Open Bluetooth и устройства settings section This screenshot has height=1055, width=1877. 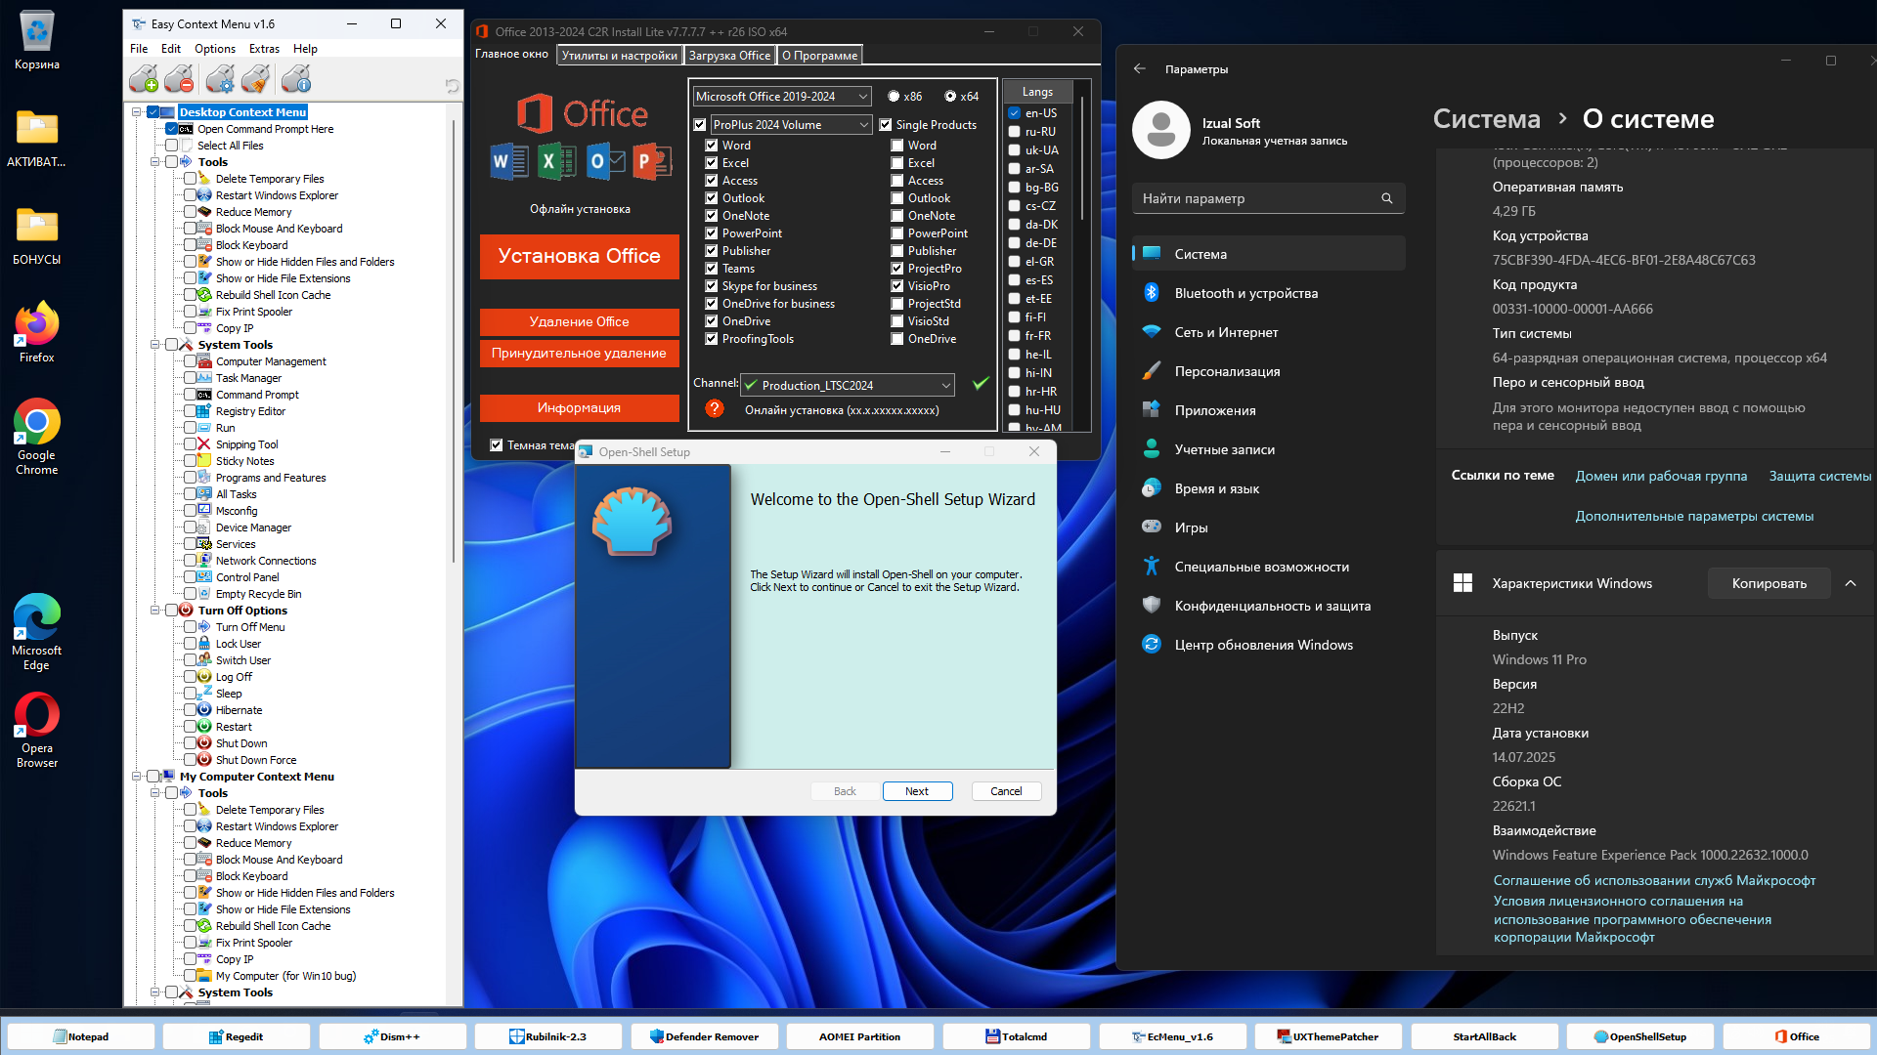1268,293
